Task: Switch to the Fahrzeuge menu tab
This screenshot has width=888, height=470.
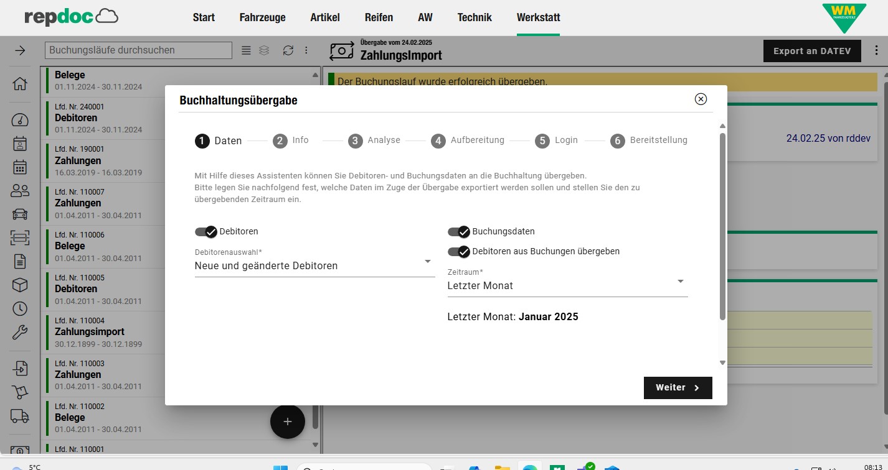Action: pyautogui.click(x=262, y=17)
